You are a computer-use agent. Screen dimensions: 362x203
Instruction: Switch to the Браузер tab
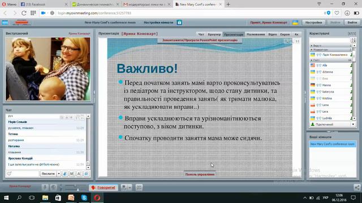point(214,34)
